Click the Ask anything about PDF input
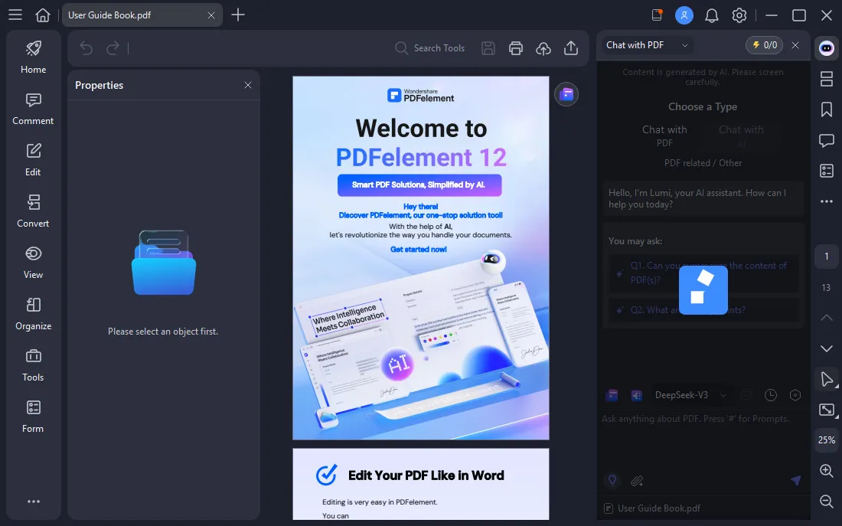The width and height of the screenshot is (842, 526). point(703,440)
